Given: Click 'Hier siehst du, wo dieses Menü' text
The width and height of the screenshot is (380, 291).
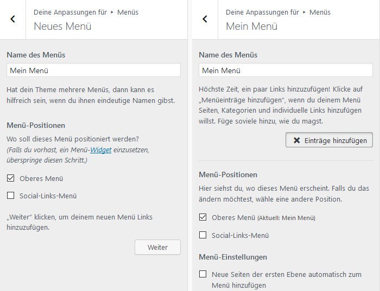Looking at the screenshot, I should tap(284, 194).
